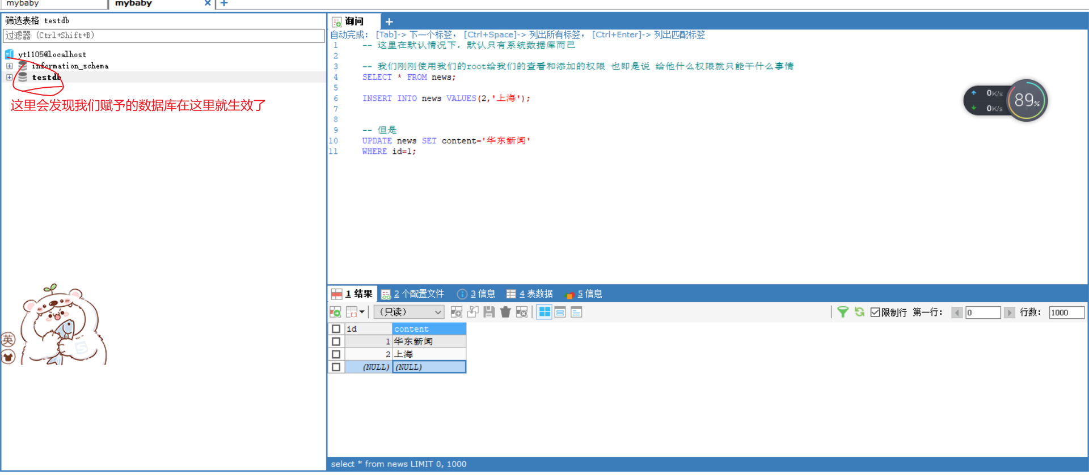The height and width of the screenshot is (475, 1089).
Task: Click the id column header
Action: (368, 329)
